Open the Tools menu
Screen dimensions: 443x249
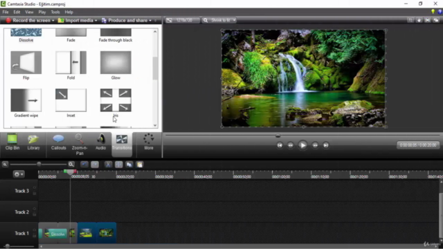click(x=55, y=12)
